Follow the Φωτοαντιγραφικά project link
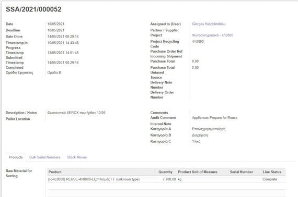 [212, 35]
